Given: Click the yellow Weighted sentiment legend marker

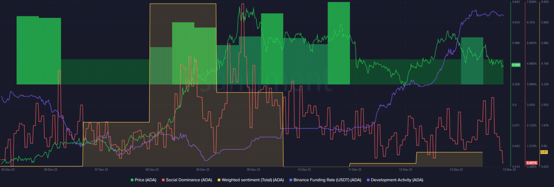Looking at the screenshot, I should 219,180.
